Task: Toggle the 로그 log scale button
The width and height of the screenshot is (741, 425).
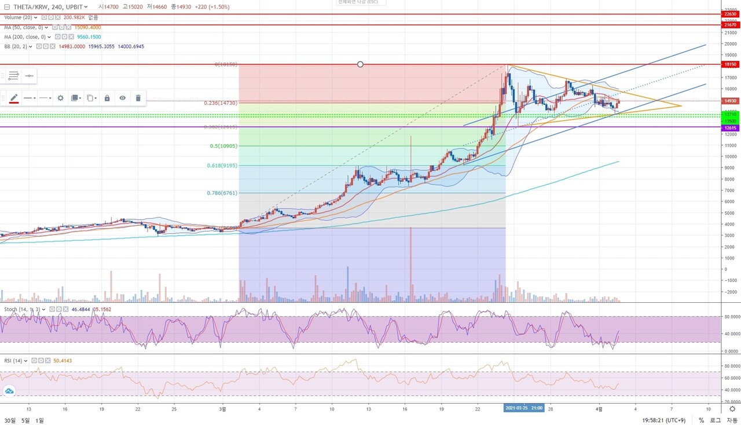Action: 715,420
